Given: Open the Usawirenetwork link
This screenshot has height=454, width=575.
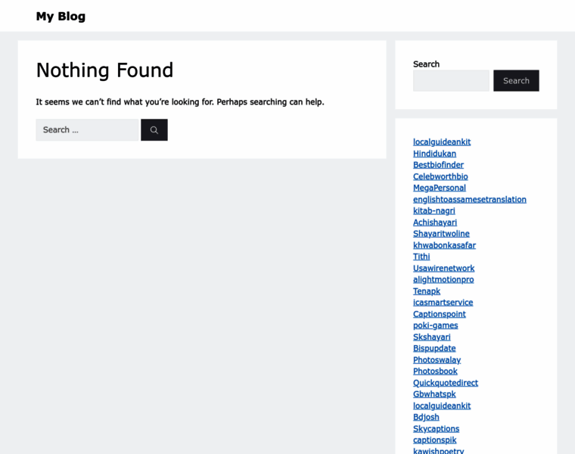Looking at the screenshot, I should (443, 269).
